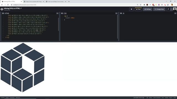
Task: Close the modular.dev image tab
Action: pos(43,2)
